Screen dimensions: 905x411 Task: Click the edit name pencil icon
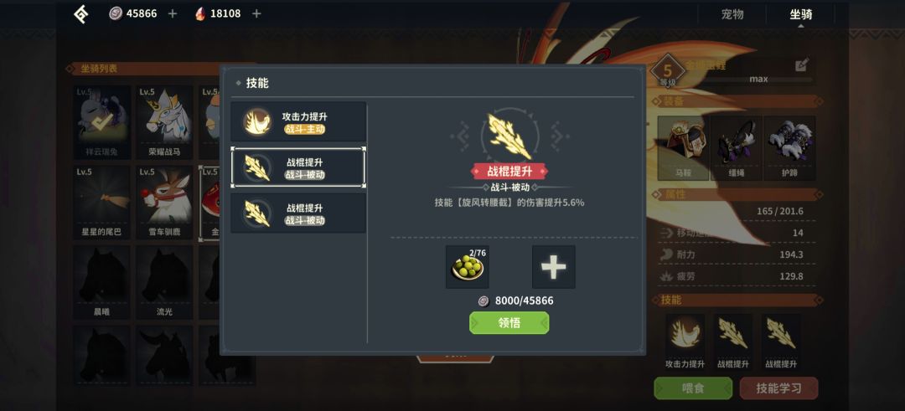tap(802, 65)
